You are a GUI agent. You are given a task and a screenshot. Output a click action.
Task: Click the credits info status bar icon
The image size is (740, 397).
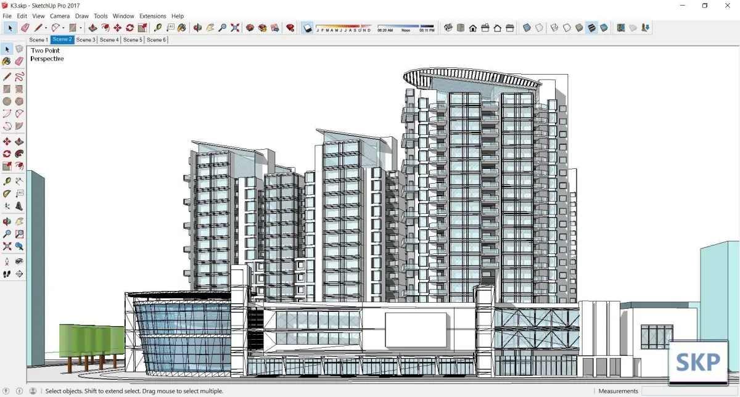click(20, 391)
